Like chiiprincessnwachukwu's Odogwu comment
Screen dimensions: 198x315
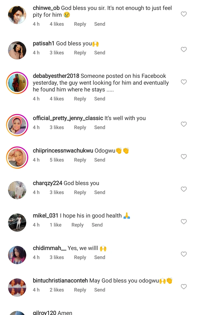pyautogui.click(x=184, y=157)
